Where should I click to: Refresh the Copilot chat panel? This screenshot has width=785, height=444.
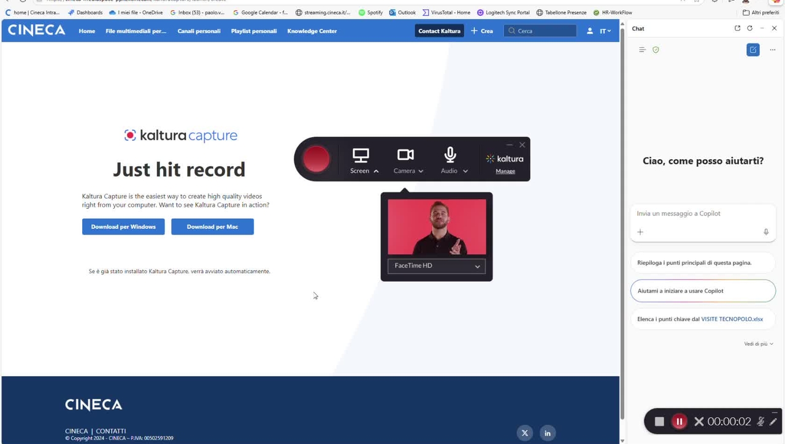[749, 28]
